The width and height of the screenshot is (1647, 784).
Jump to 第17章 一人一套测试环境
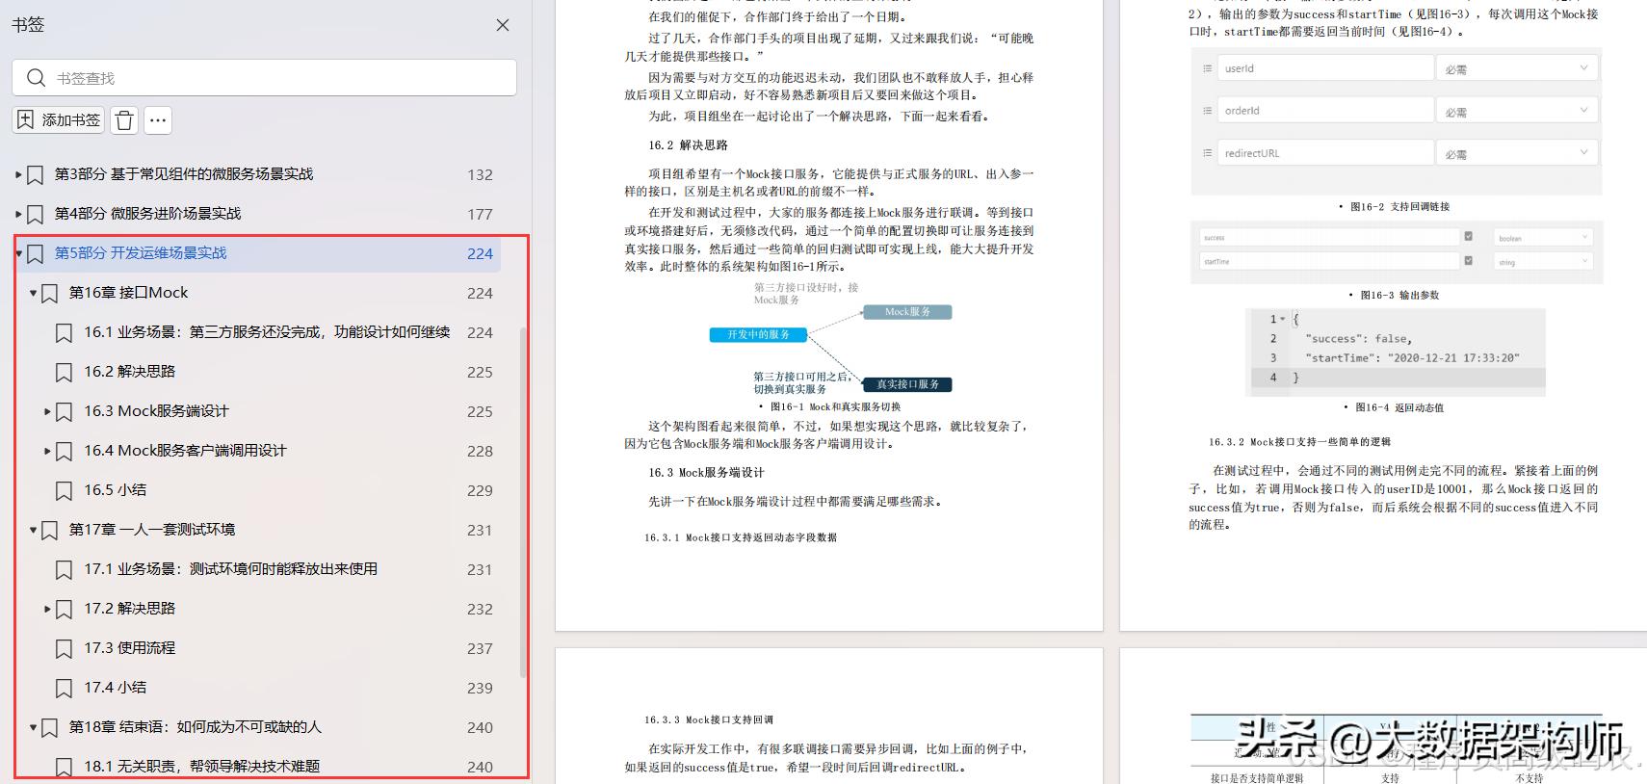tap(152, 530)
